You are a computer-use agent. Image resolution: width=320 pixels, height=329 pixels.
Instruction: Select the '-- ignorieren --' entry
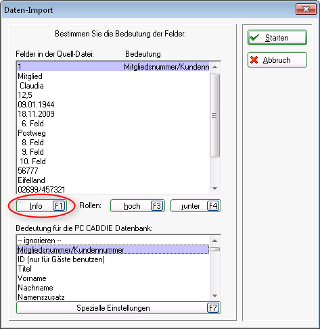click(x=113, y=241)
